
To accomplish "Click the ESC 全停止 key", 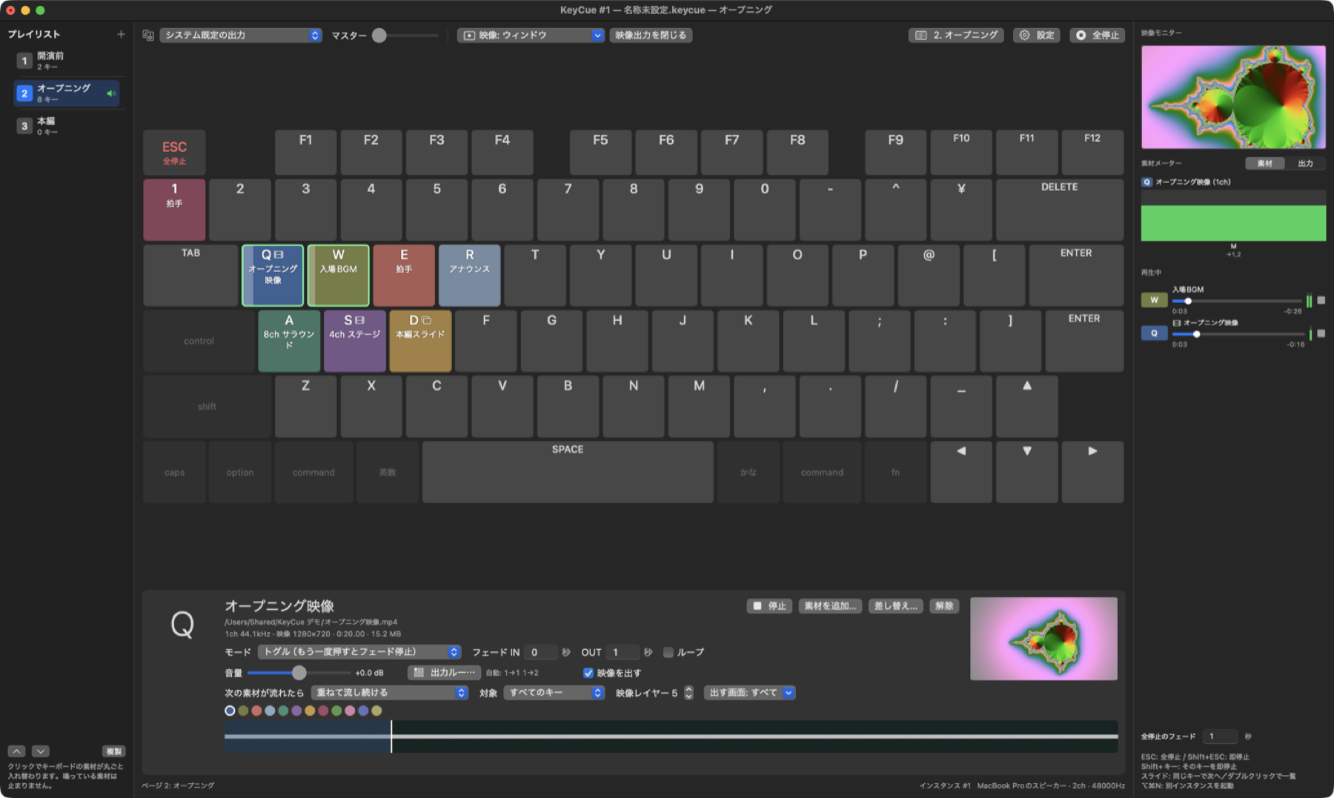I will pos(174,153).
